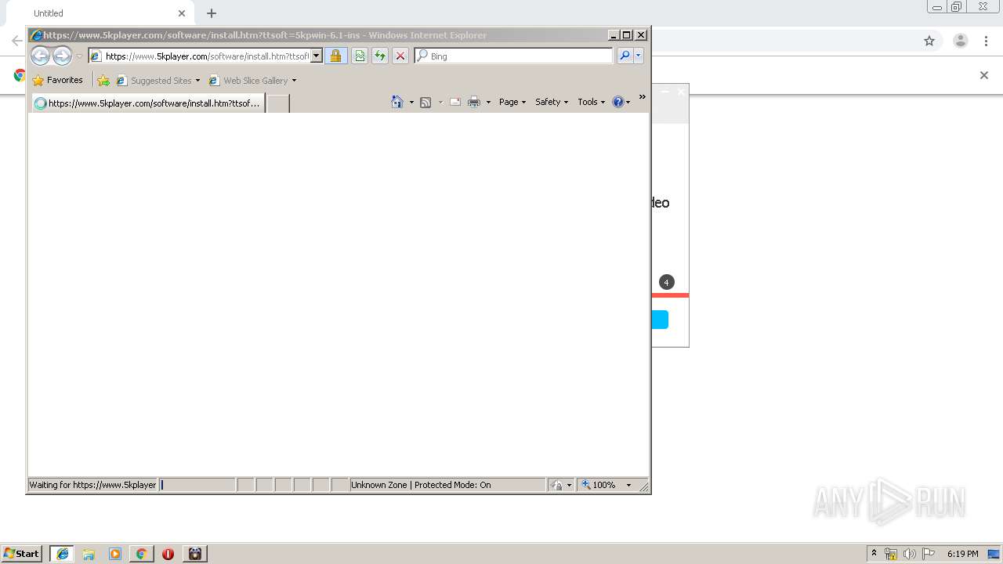The width and height of the screenshot is (1003, 564).
Task: Open Action Center flag icon
Action: (x=929, y=554)
